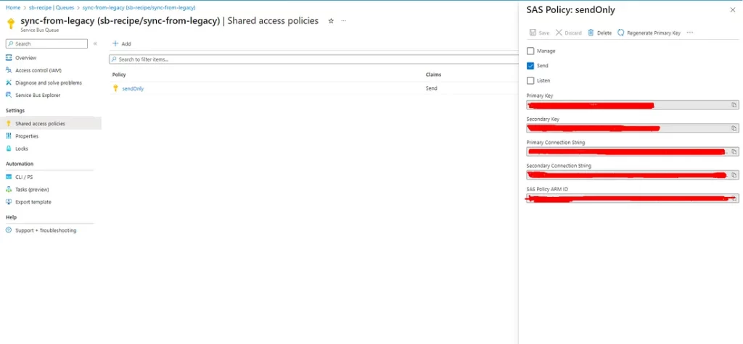Click the Support question mark icon
743x344 pixels.
click(9, 230)
